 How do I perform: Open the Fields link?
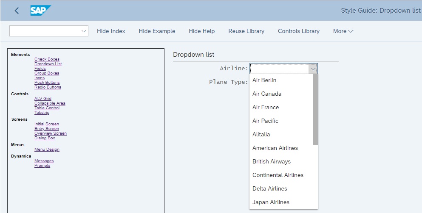pyautogui.click(x=40, y=69)
